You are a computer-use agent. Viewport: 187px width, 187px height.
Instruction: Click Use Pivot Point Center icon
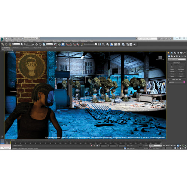[55, 44]
